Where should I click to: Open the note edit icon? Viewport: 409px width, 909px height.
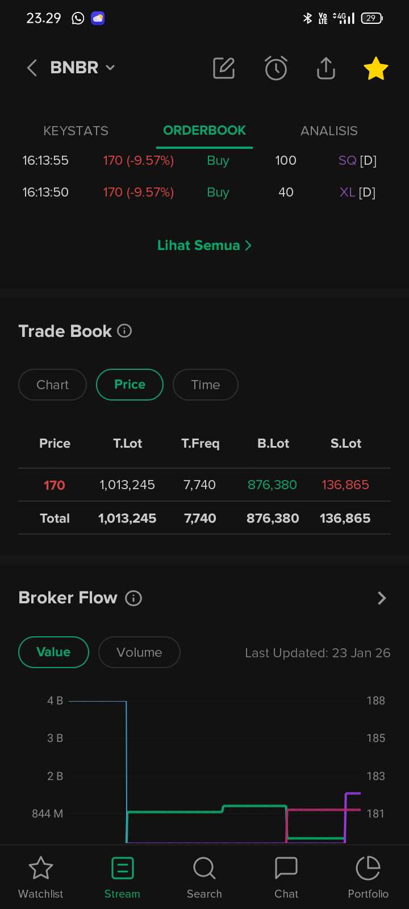pyautogui.click(x=224, y=68)
